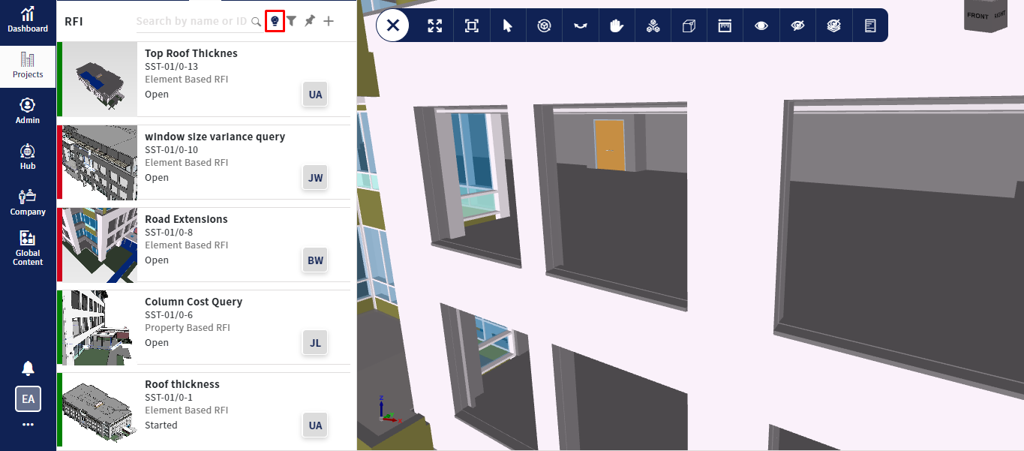Image resolution: width=1024 pixels, height=451 pixels.
Task: Open the Road Extensions RFI thumbnail
Action: click(100, 245)
